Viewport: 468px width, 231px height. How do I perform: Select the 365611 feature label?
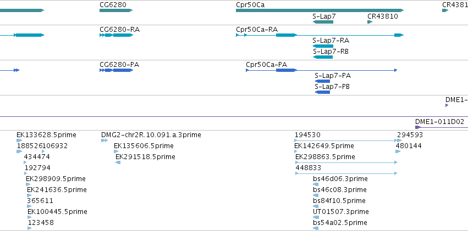[40, 201]
